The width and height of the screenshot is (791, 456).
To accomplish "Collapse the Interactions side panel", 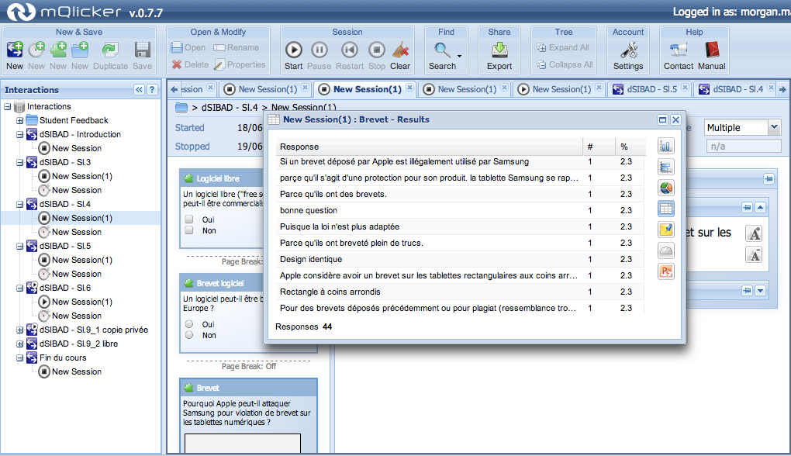I will (x=139, y=90).
